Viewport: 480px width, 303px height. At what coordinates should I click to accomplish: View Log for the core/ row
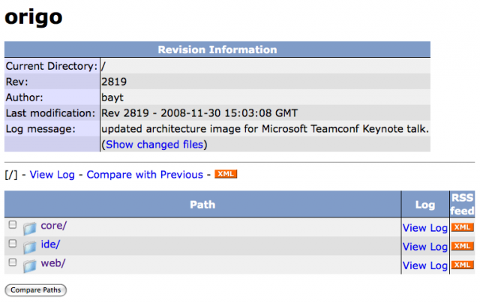pyautogui.click(x=424, y=228)
